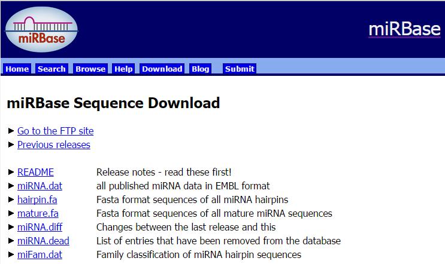Click text 'Release notes - read these first!'
Image resolution: width=445 pixels, height=264 pixels.
coord(164,173)
